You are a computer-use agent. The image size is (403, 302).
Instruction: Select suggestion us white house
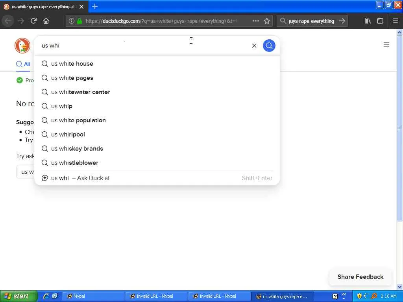click(x=157, y=63)
